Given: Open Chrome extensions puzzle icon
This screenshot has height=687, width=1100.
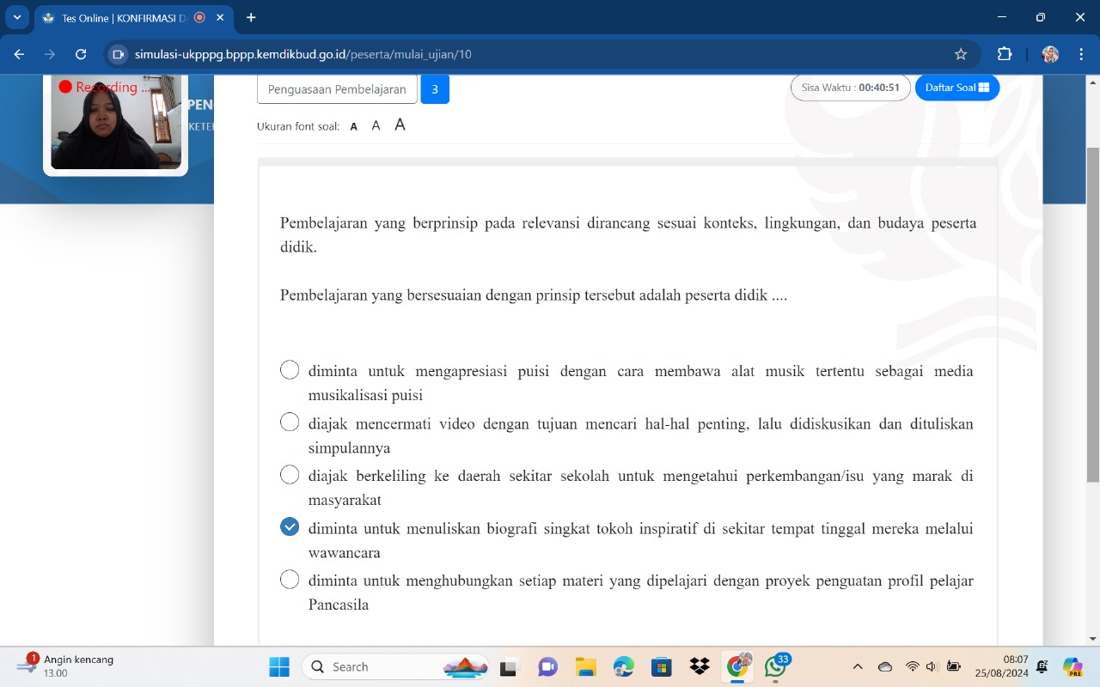Looking at the screenshot, I should tap(1005, 54).
